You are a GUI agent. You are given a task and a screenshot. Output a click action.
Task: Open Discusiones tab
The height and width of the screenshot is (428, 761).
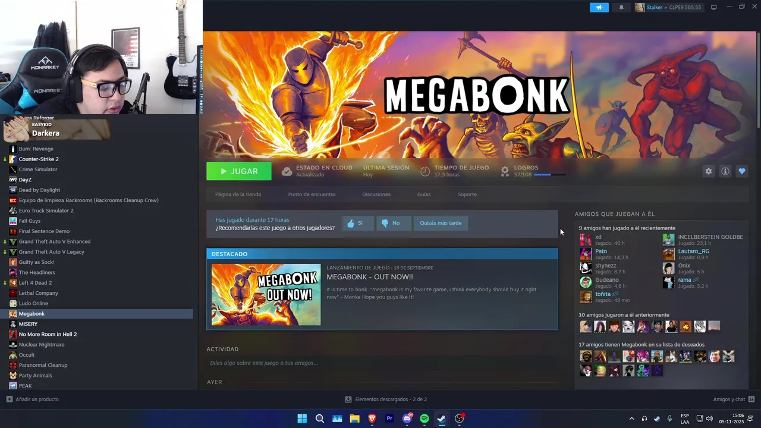tap(376, 194)
